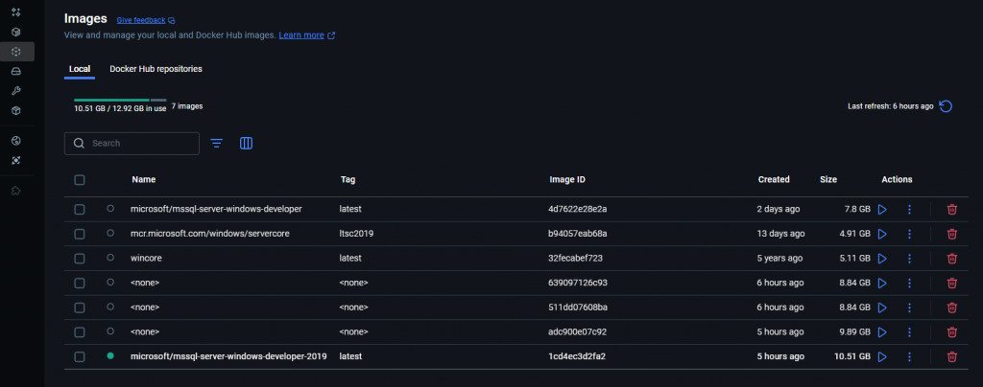Run the wincore image
The width and height of the screenshot is (983, 387).
pyautogui.click(x=882, y=259)
